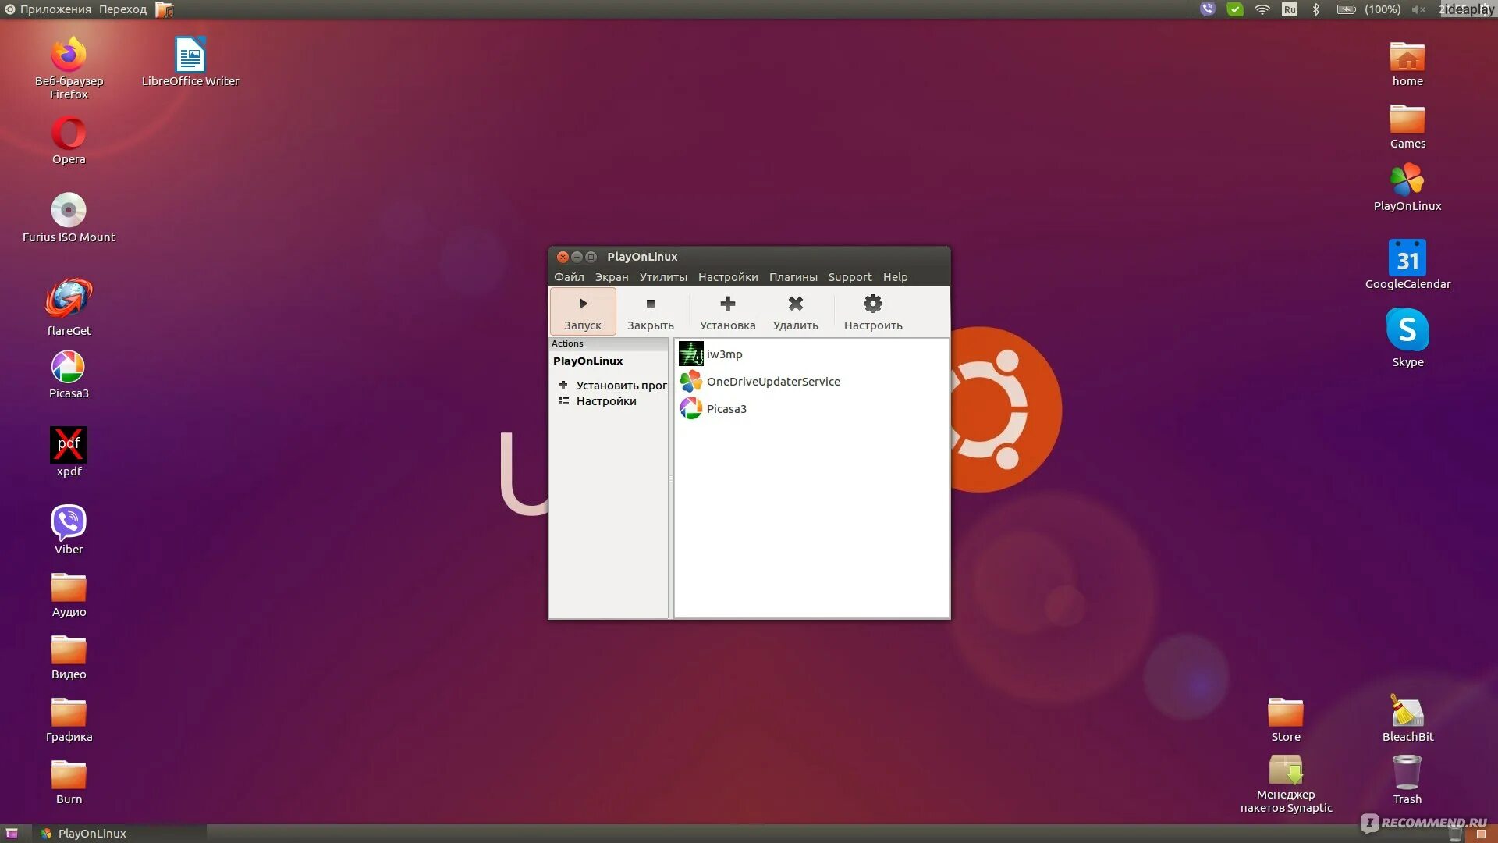Select iw3mp in the application list

click(x=811, y=354)
